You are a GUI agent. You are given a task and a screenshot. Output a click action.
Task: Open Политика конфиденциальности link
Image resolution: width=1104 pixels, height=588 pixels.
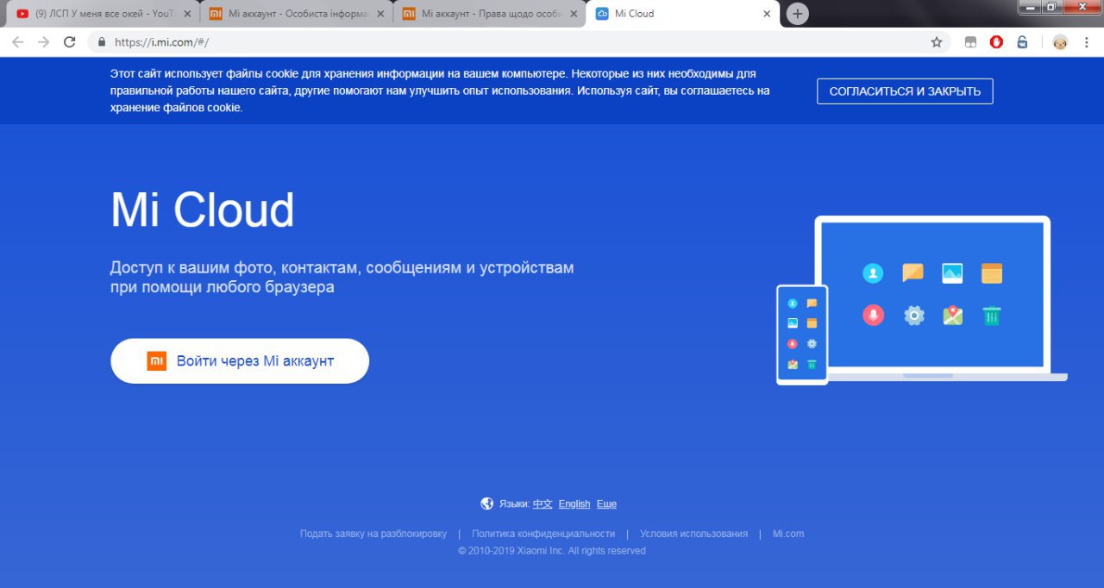(x=543, y=534)
